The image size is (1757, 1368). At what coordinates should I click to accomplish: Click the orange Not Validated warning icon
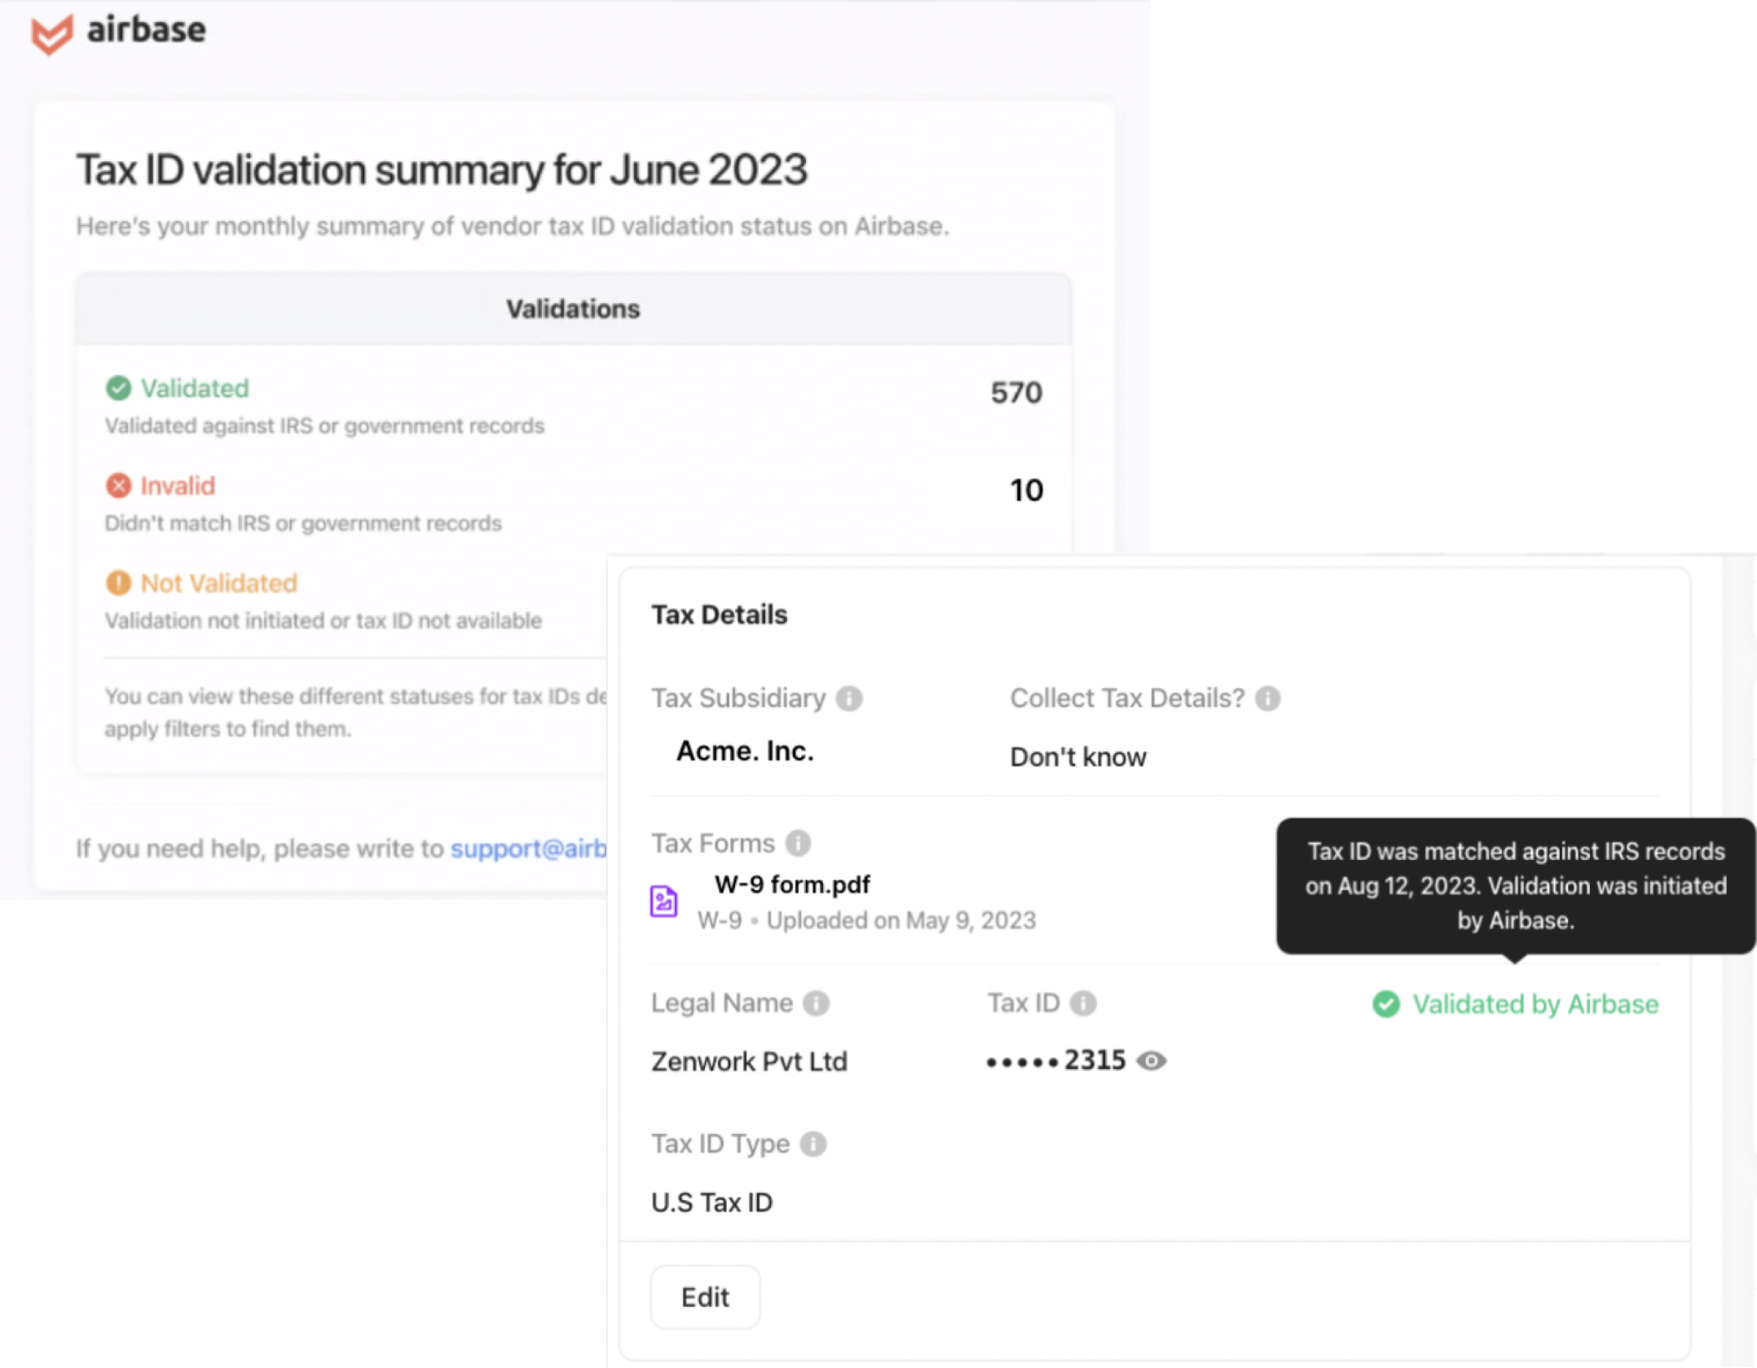pos(118,583)
